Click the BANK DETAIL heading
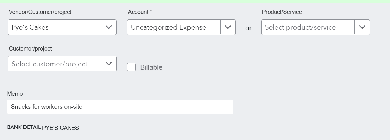 24,127
